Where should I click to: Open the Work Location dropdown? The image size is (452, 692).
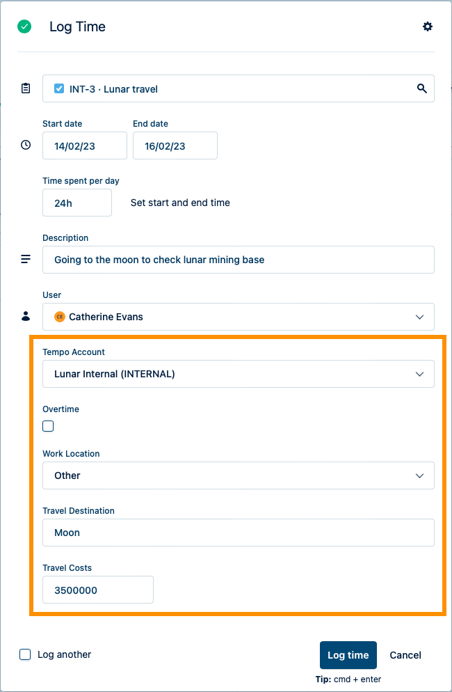pos(419,475)
